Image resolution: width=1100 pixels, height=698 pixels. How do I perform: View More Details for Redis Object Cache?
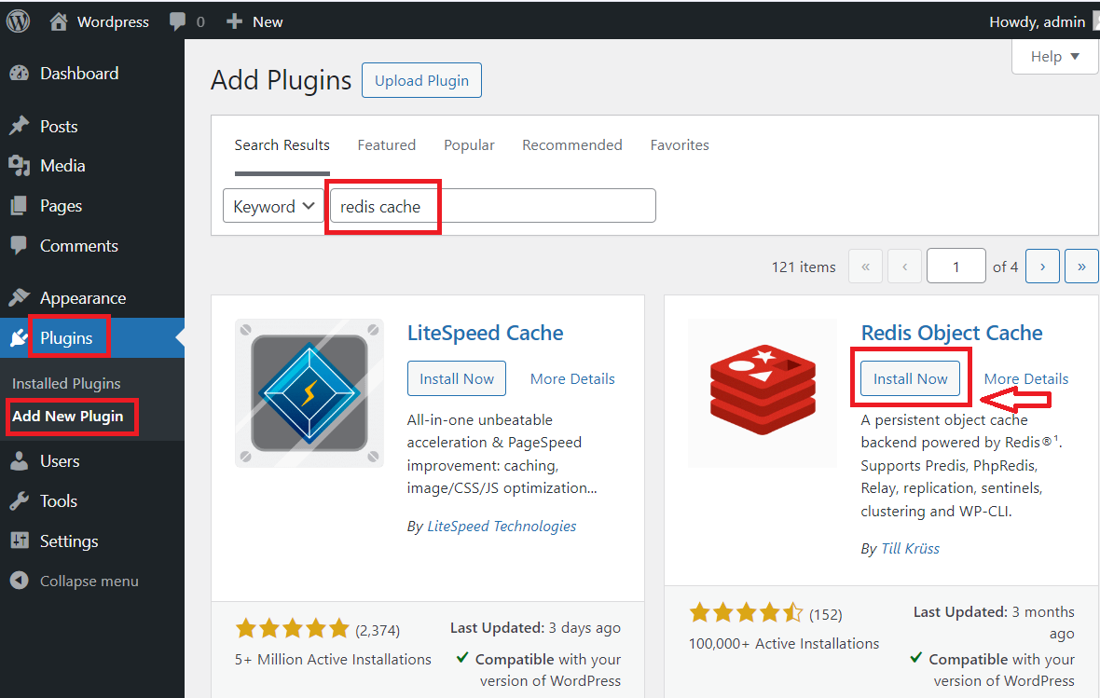[1026, 378]
